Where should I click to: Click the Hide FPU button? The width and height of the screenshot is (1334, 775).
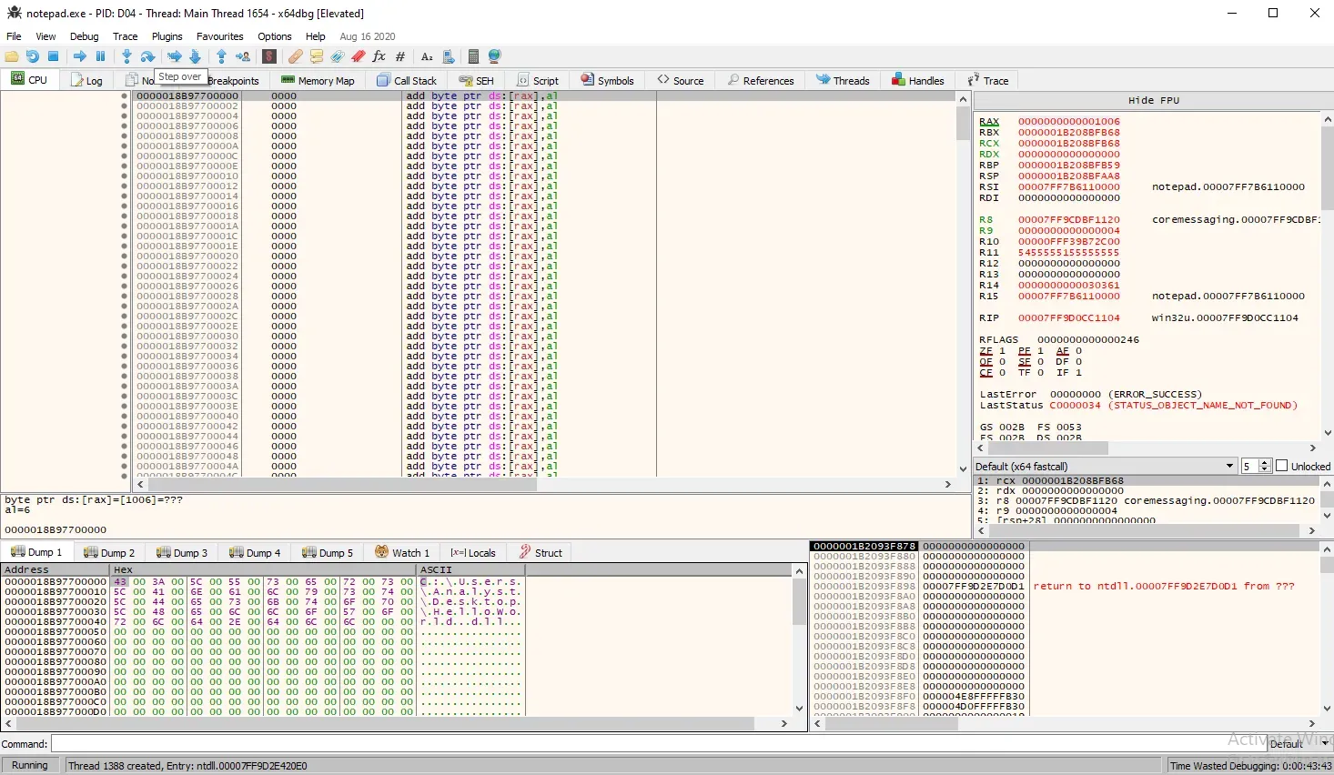click(x=1153, y=100)
